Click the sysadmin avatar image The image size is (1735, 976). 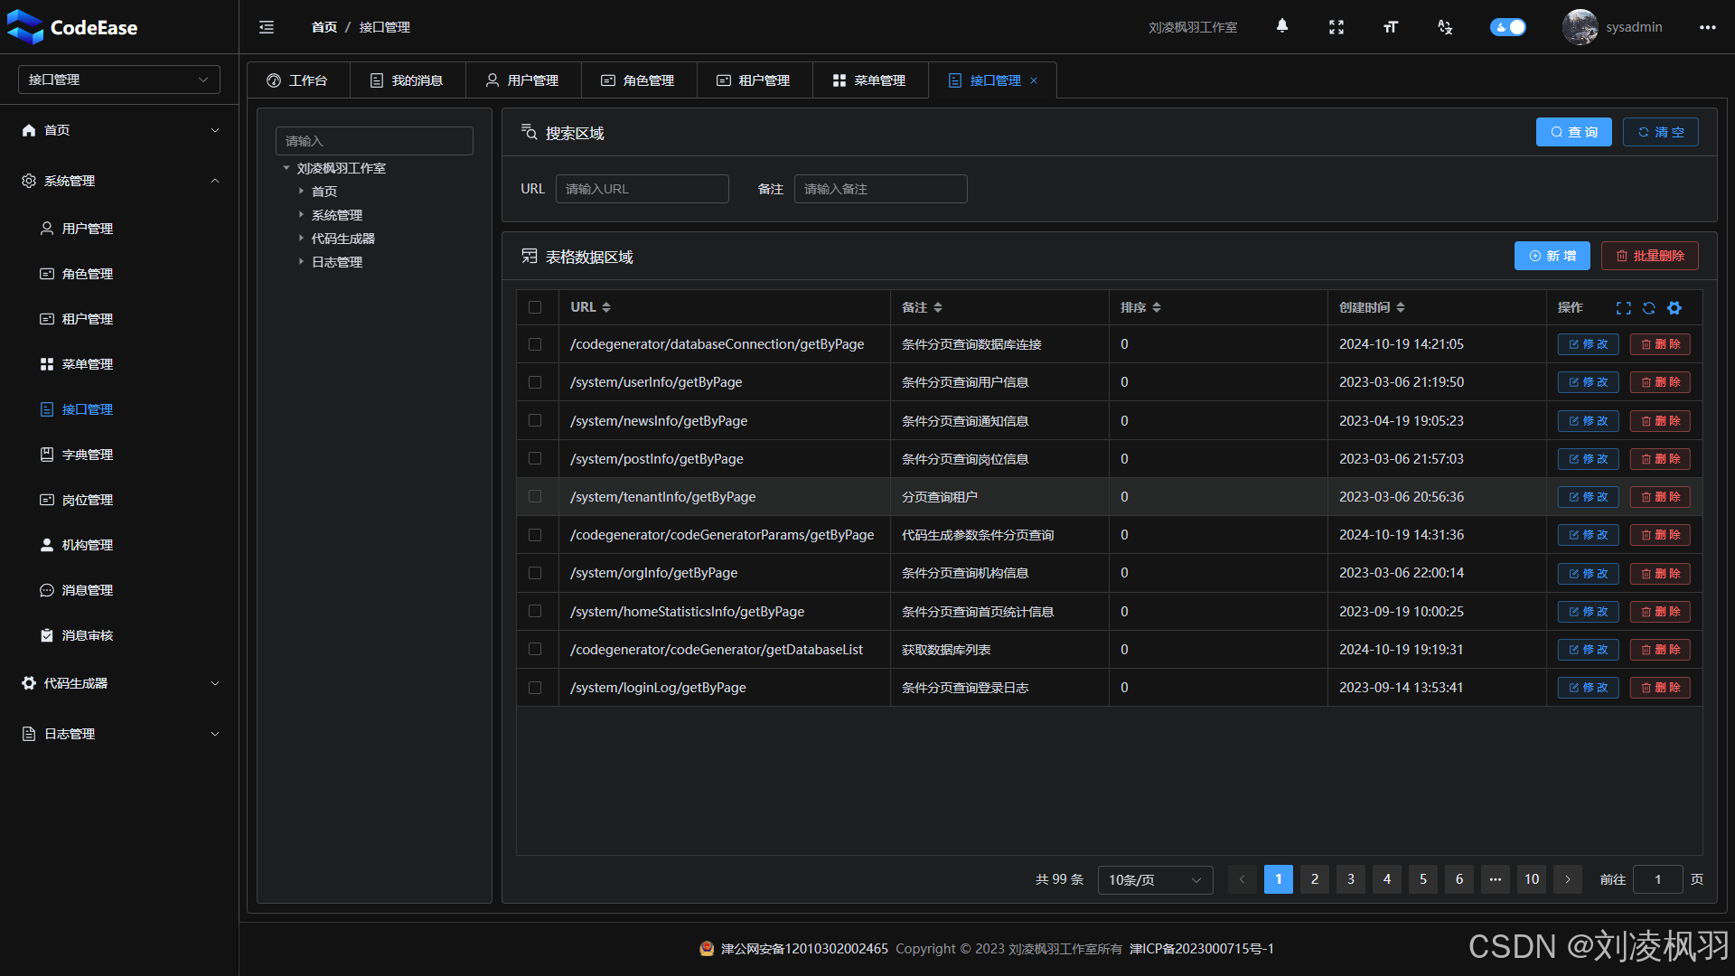coord(1580,26)
